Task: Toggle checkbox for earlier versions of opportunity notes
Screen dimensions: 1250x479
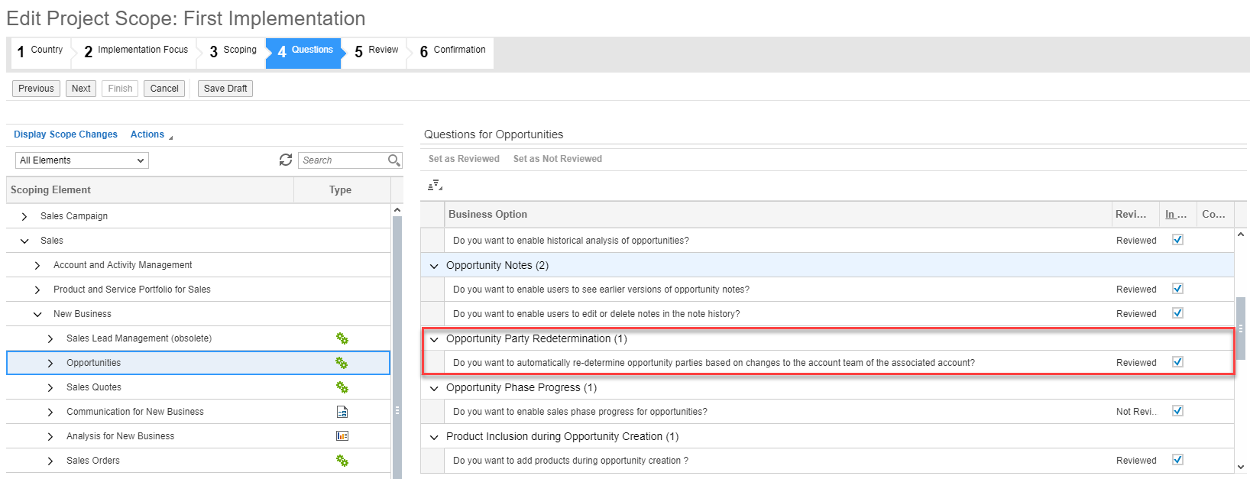Action: tap(1177, 289)
